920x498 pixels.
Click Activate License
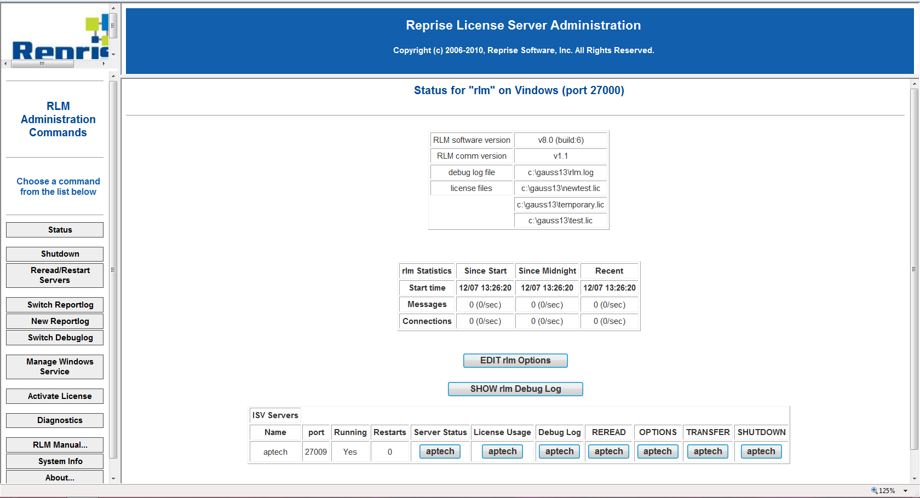pos(54,396)
